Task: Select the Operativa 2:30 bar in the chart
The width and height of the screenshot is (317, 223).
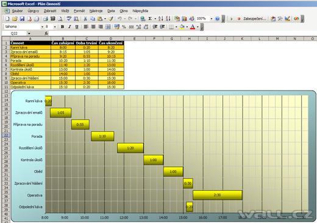Action: [x=218, y=195]
